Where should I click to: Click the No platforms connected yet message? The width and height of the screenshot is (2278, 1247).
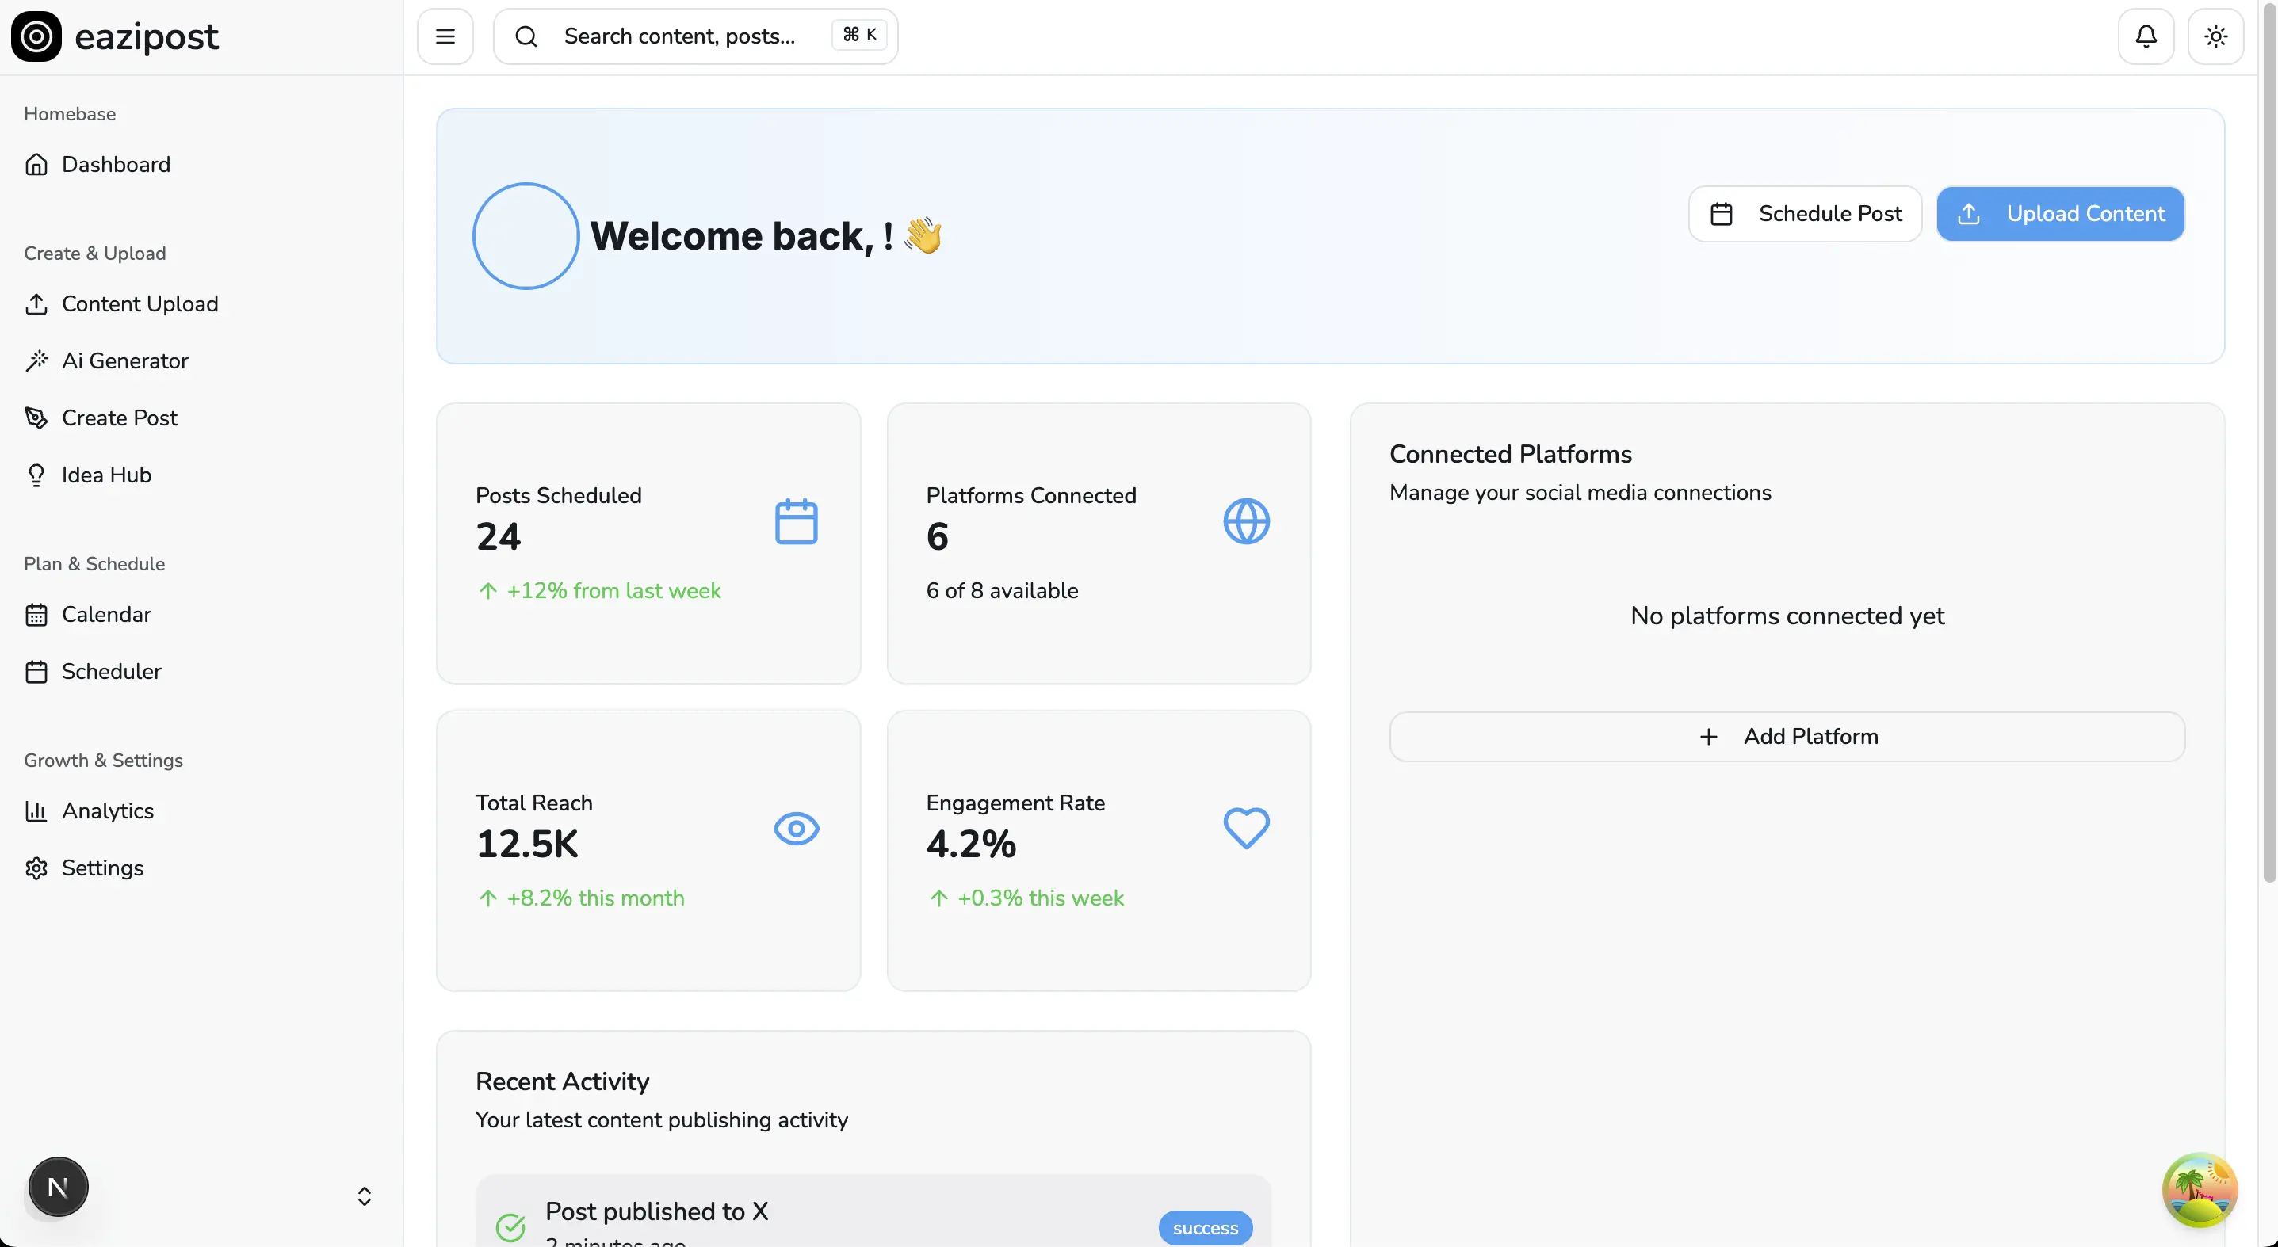[1787, 616]
